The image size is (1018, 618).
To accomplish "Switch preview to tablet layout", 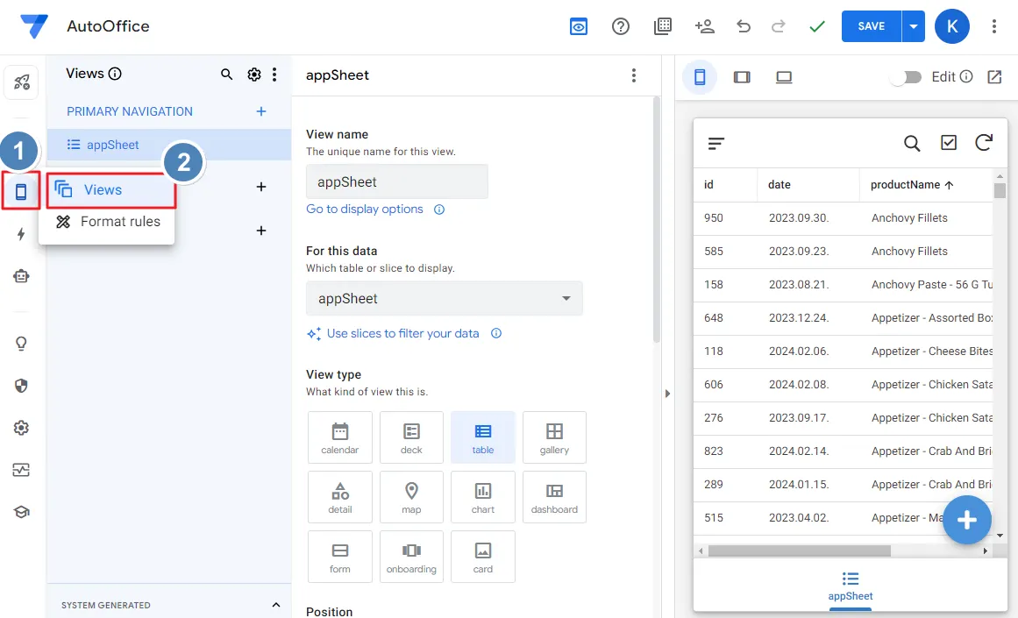I will (742, 77).
